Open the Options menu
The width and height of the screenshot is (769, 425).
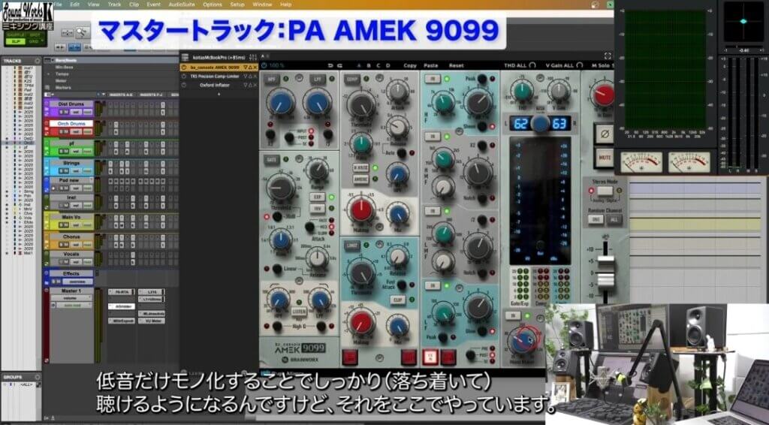tap(213, 5)
